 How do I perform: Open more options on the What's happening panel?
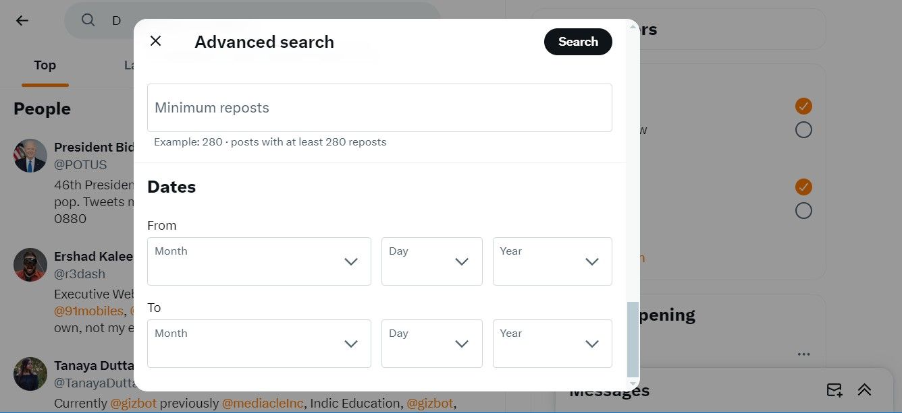(803, 354)
